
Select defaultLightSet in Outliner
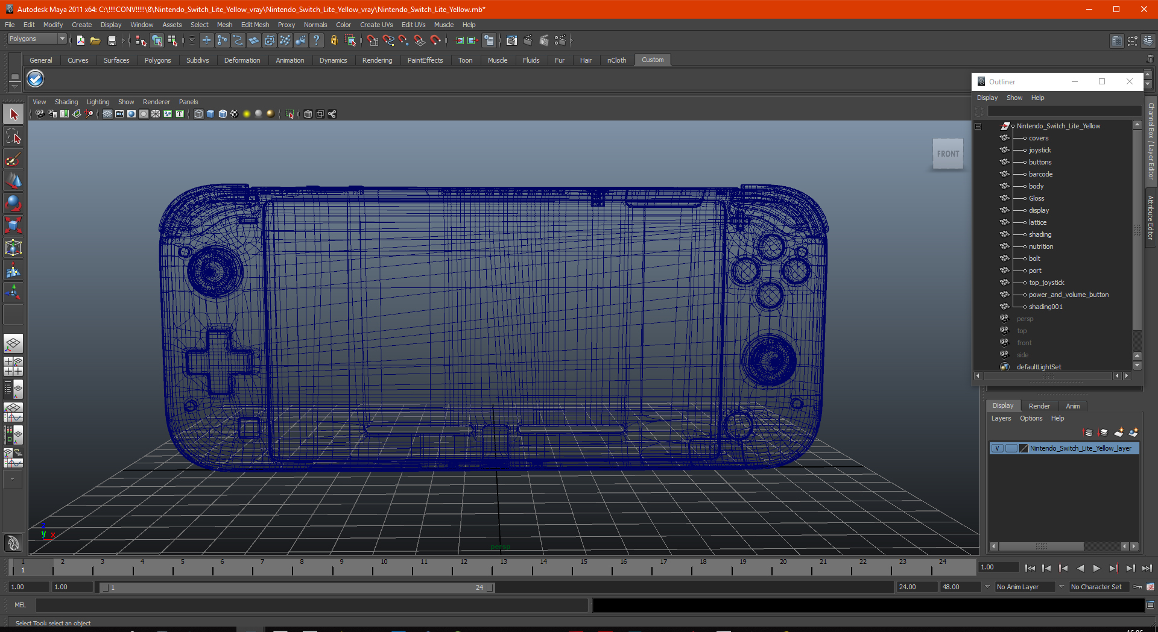[x=1039, y=367]
